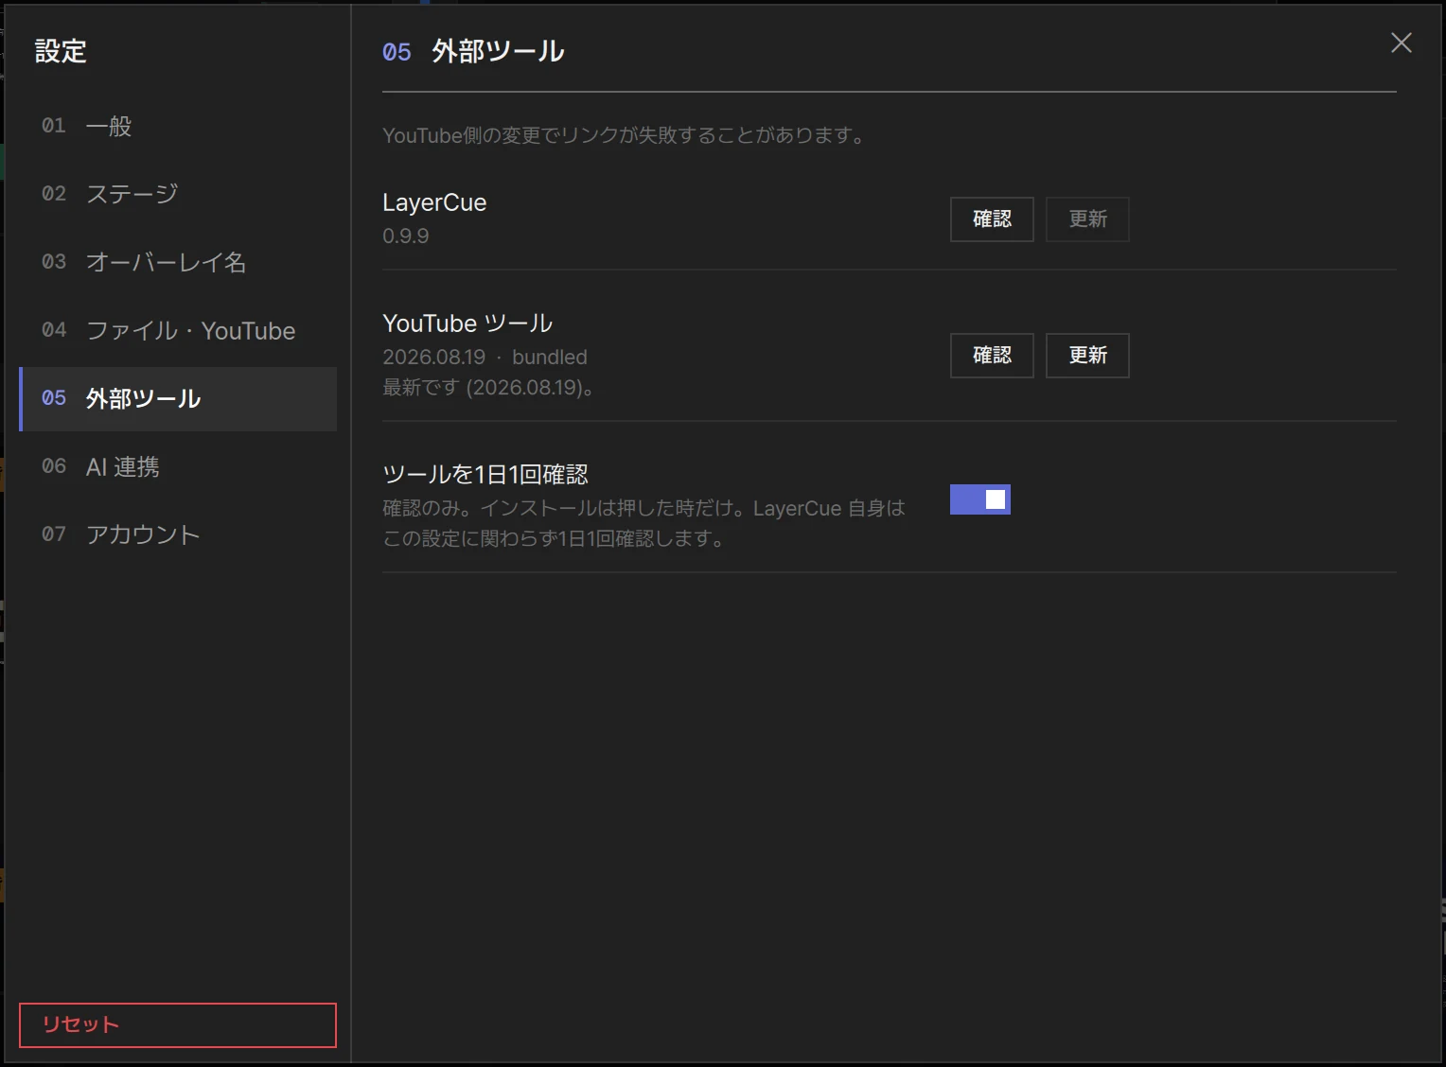Viewport: 1446px width, 1067px height.
Task: Select 03 オーバーレイ名 in sidebar
Action: (x=178, y=262)
